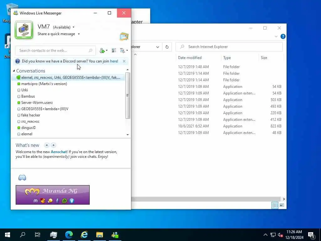Refresh the folder in Explorer window
Viewport: 321px width, 241px height.
point(167,47)
